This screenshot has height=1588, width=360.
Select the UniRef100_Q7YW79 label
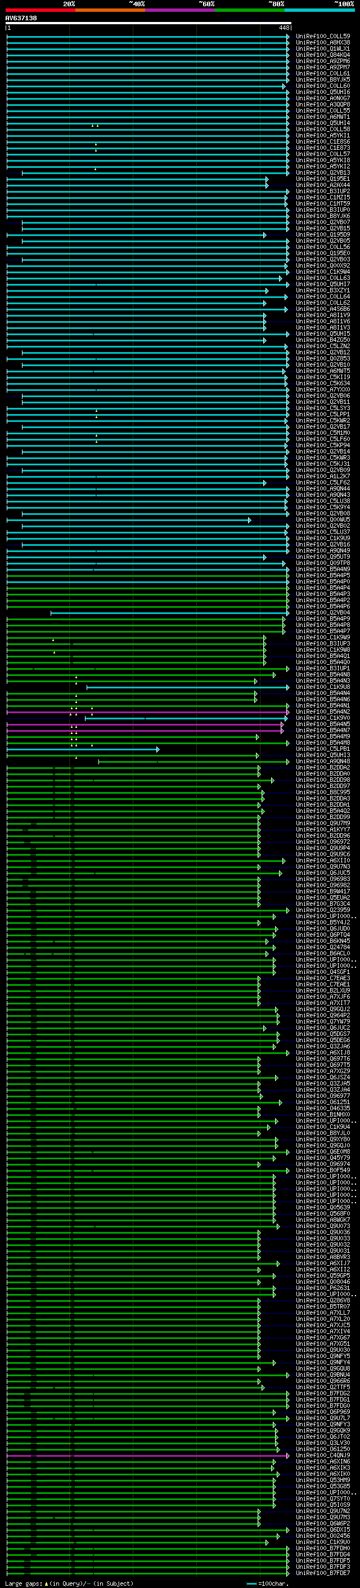coord(322,1022)
